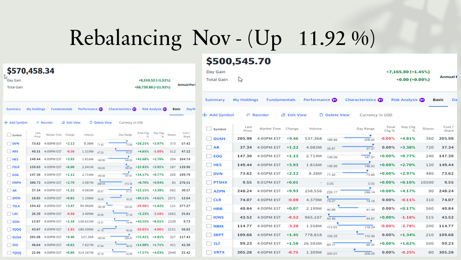Click the premium badge next to Risk Analysis in left portfolio

[x=165, y=109]
